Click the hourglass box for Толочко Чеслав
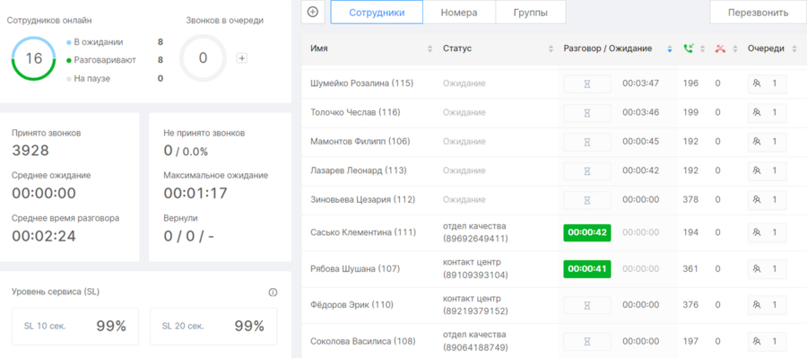This screenshot has height=358, width=807. pos(587,113)
